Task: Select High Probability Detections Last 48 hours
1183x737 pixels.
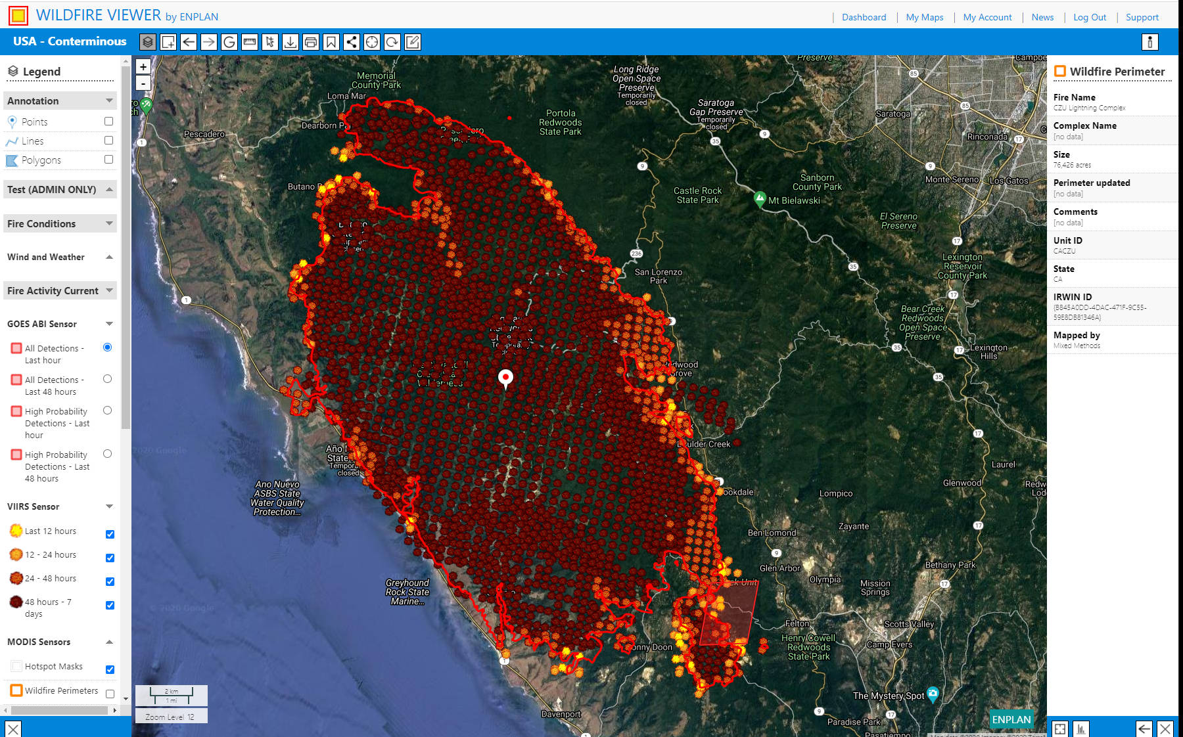Action: click(108, 454)
